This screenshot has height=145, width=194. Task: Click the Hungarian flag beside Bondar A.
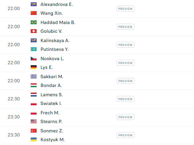[x=34, y=85]
